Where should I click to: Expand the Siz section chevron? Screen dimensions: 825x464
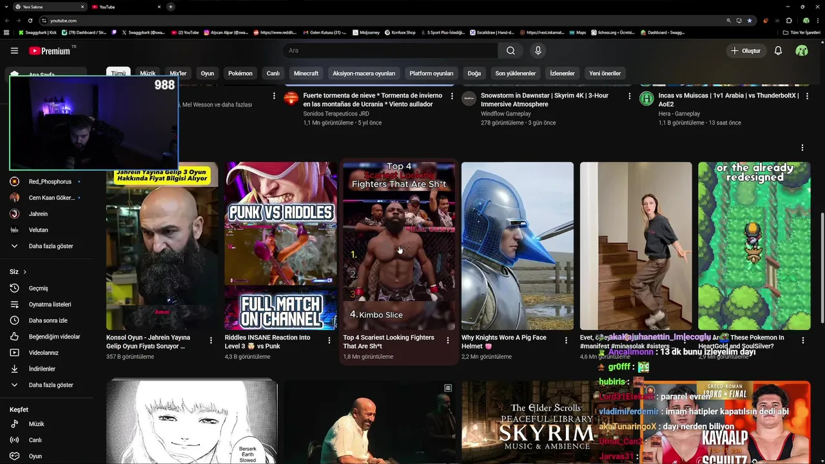(x=24, y=272)
